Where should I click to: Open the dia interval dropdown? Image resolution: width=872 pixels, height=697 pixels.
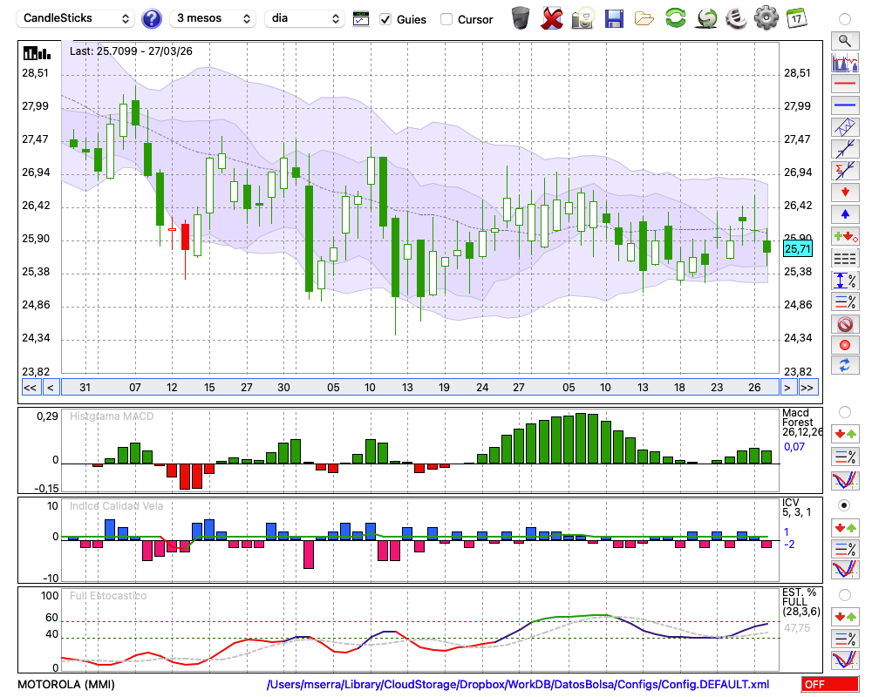click(x=304, y=18)
